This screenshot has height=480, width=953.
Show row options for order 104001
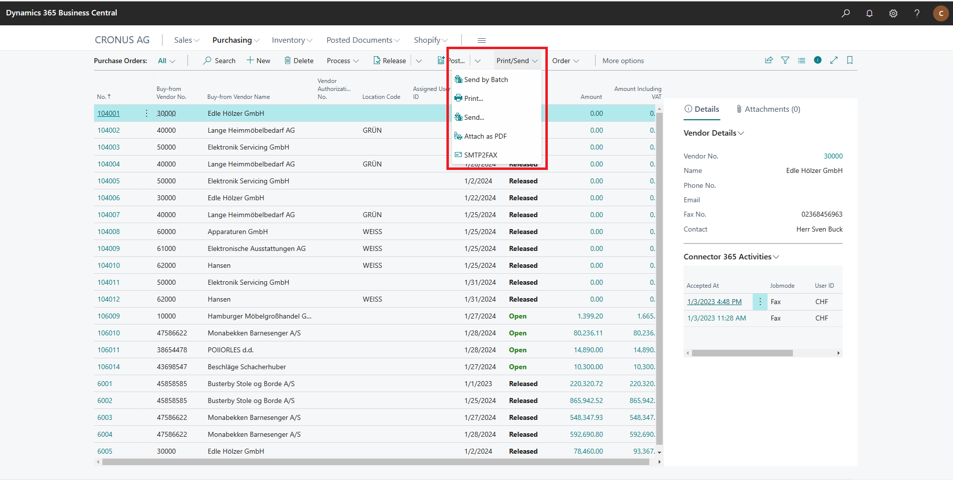146,113
